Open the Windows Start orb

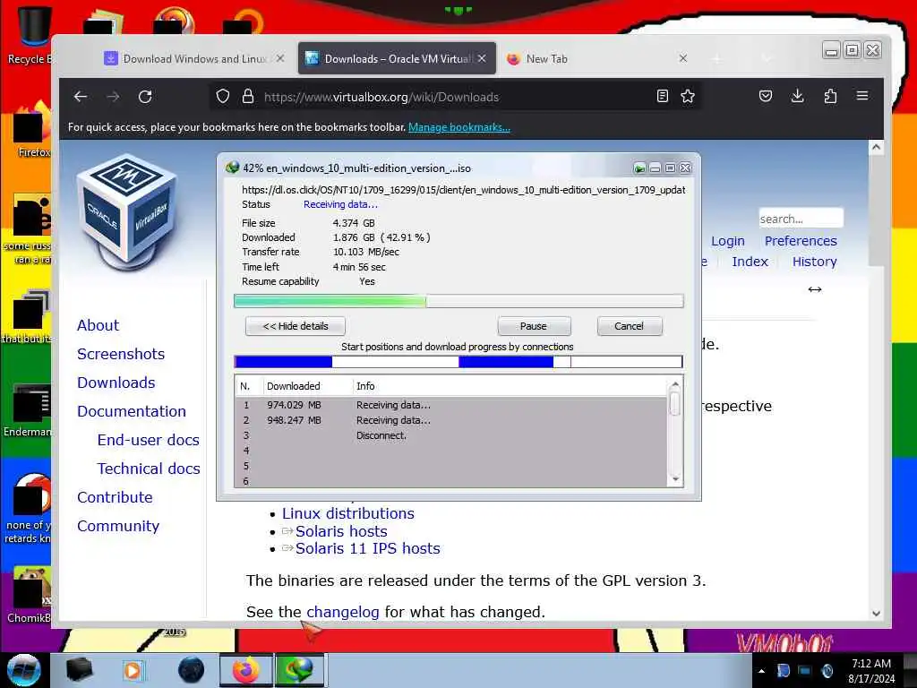[x=24, y=670]
